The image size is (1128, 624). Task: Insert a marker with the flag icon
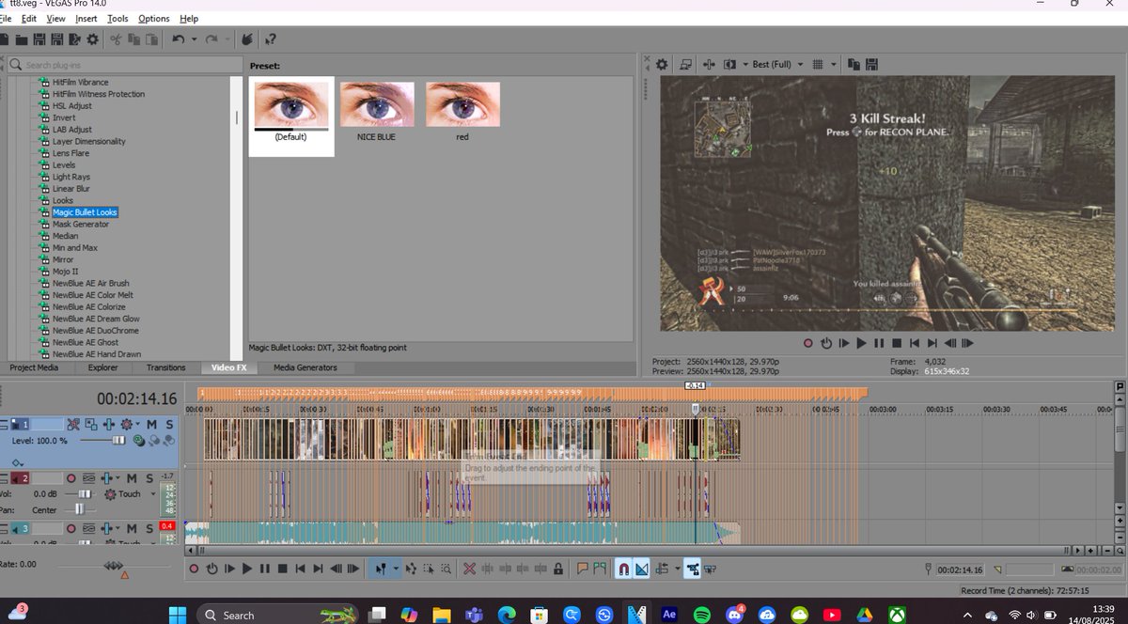tap(583, 568)
